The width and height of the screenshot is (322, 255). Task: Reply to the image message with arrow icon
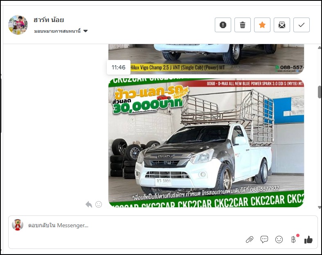pyautogui.click(x=89, y=204)
